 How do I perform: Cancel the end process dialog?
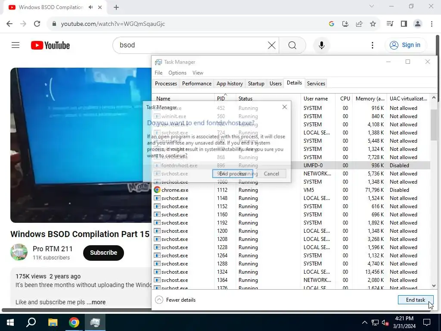pos(271,174)
